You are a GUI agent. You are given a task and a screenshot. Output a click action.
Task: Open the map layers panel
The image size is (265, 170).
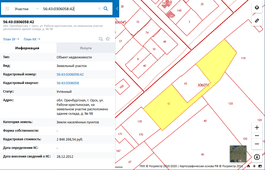point(257,8)
